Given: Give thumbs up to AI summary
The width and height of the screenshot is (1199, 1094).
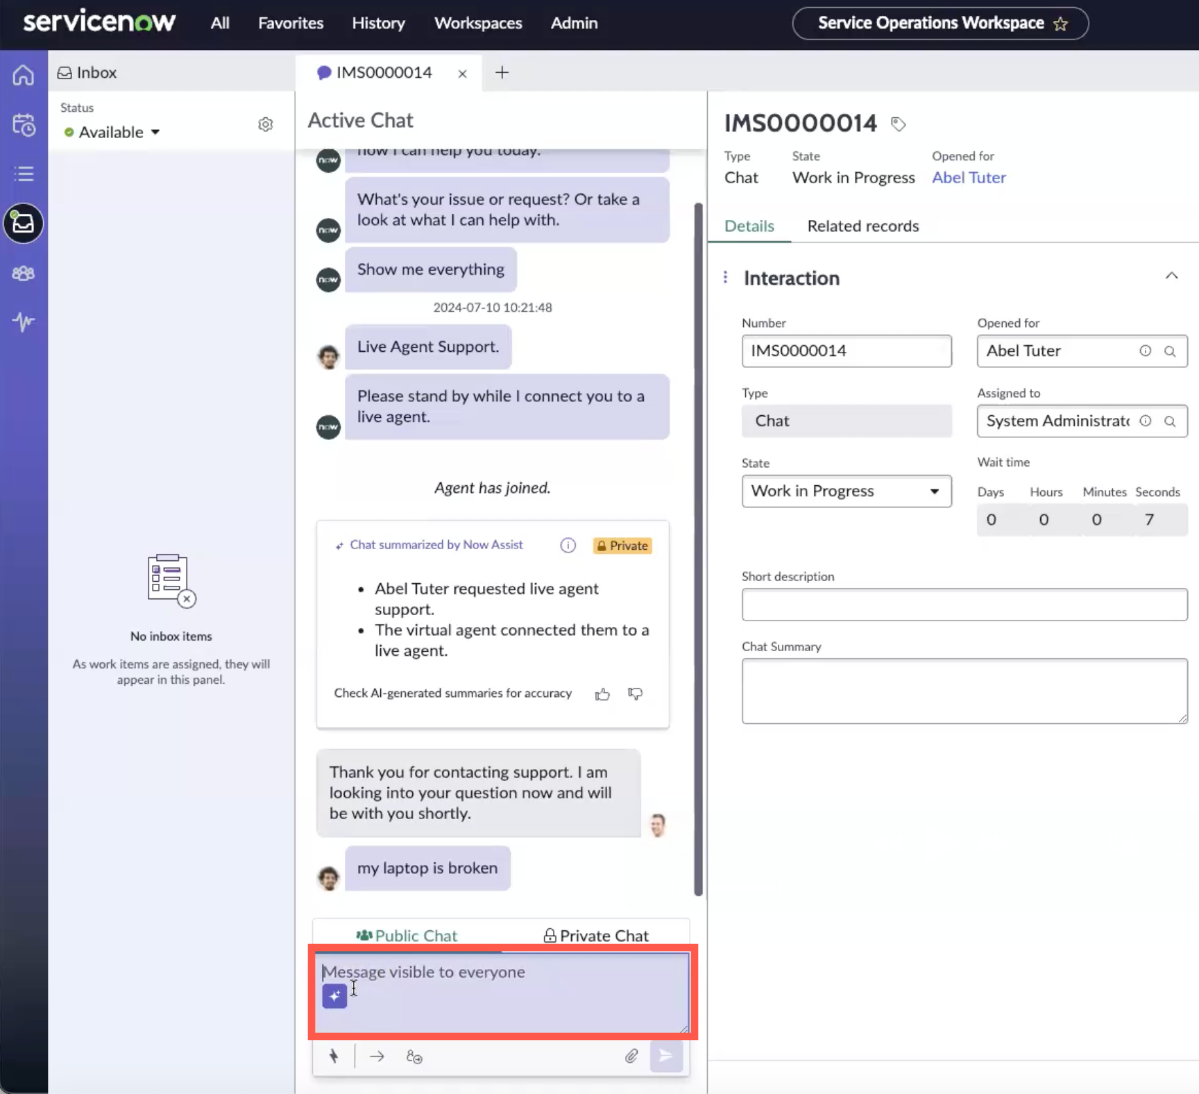Looking at the screenshot, I should pos(602,694).
